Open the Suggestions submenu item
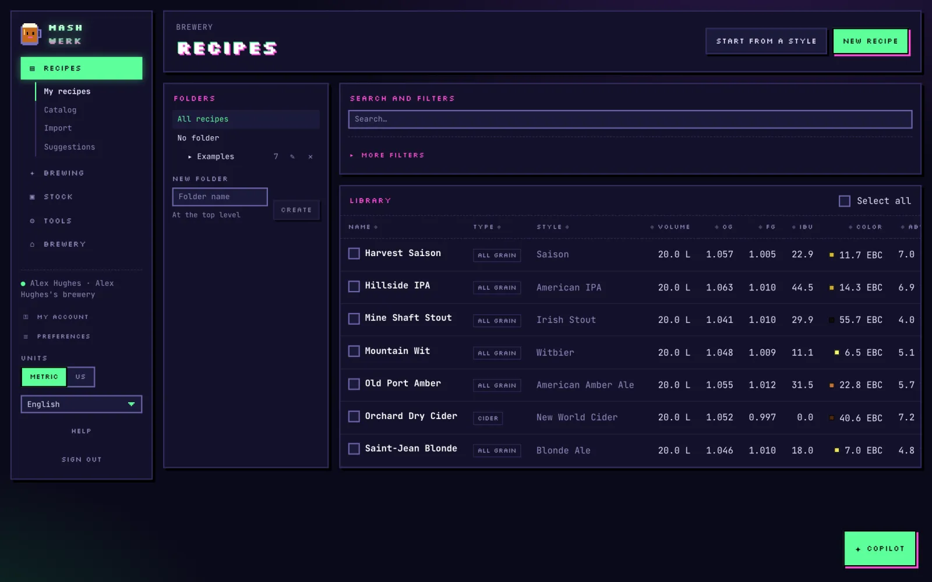The height and width of the screenshot is (582, 932). point(70,147)
